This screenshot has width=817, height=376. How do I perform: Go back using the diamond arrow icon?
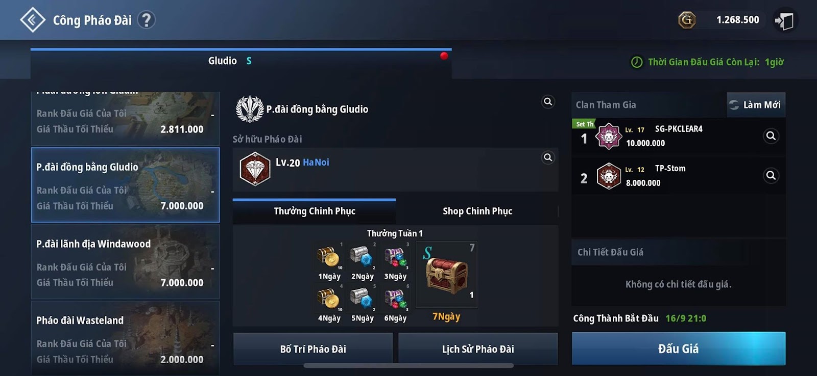[x=33, y=20]
